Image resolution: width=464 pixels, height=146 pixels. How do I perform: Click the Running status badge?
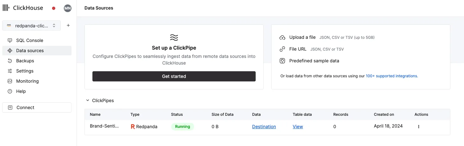183,127
